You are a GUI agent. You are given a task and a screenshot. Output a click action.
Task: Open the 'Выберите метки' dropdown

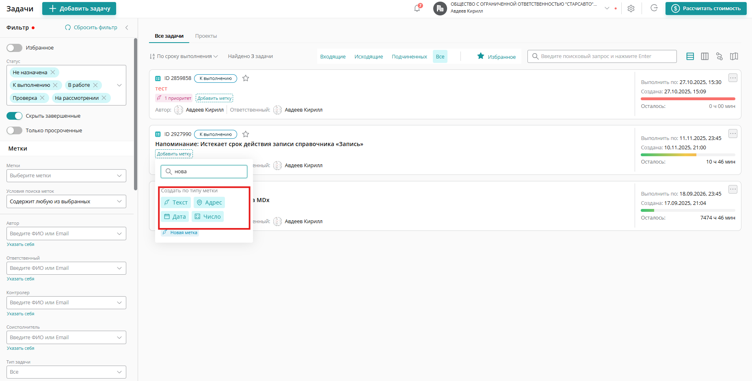(66, 176)
